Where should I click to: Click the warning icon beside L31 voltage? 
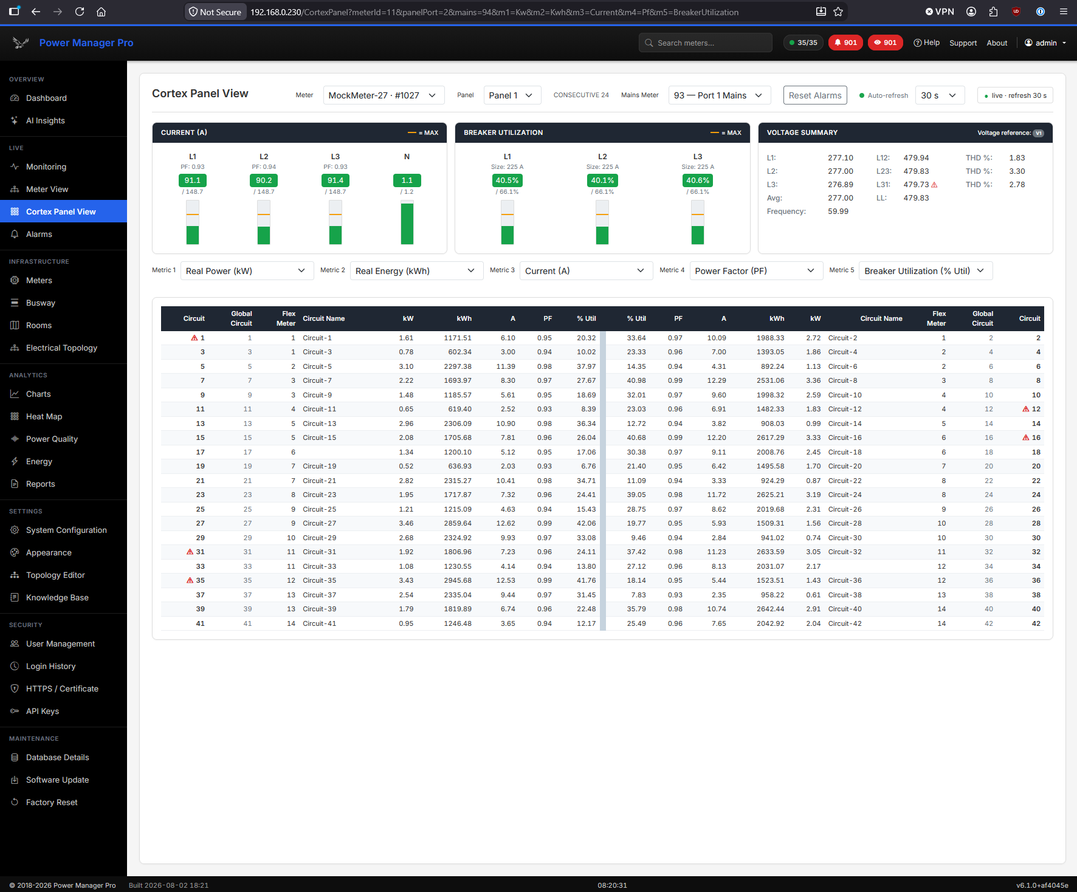pos(934,185)
